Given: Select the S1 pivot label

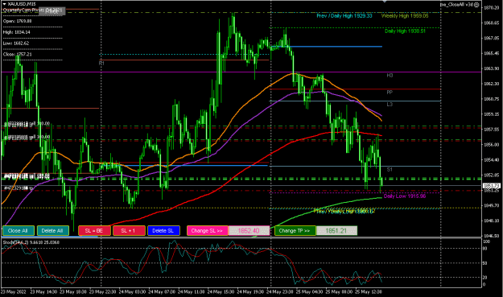Looking at the screenshot, I should pyautogui.click(x=390, y=169).
